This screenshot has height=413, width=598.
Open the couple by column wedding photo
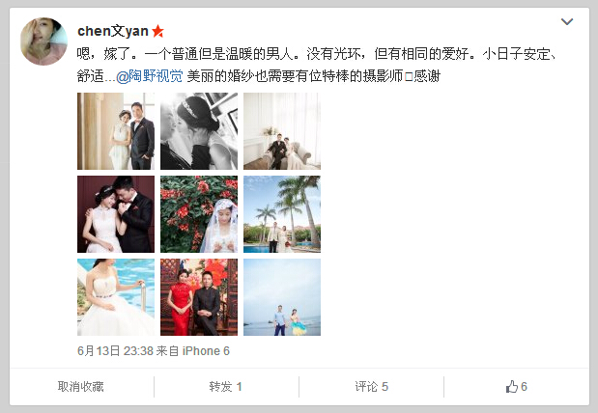[x=116, y=131]
